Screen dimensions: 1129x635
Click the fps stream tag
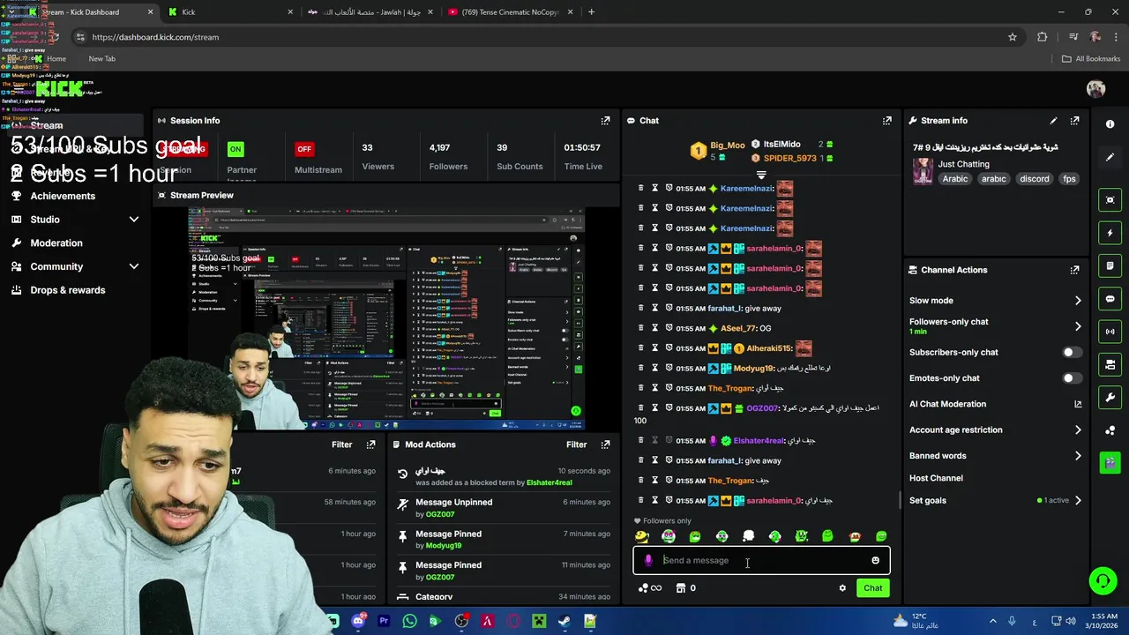1069,179
